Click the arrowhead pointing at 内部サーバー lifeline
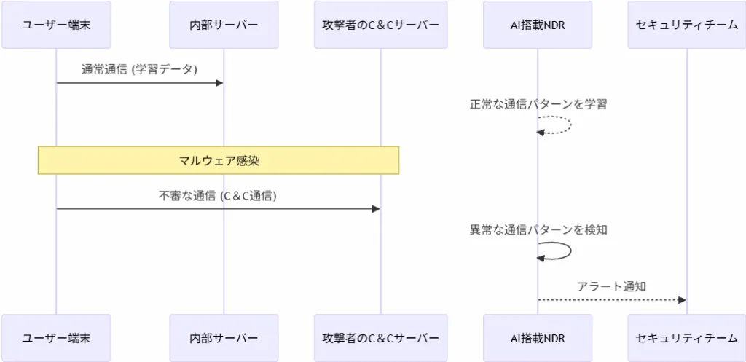The height and width of the screenshot is (362, 746). [x=219, y=83]
